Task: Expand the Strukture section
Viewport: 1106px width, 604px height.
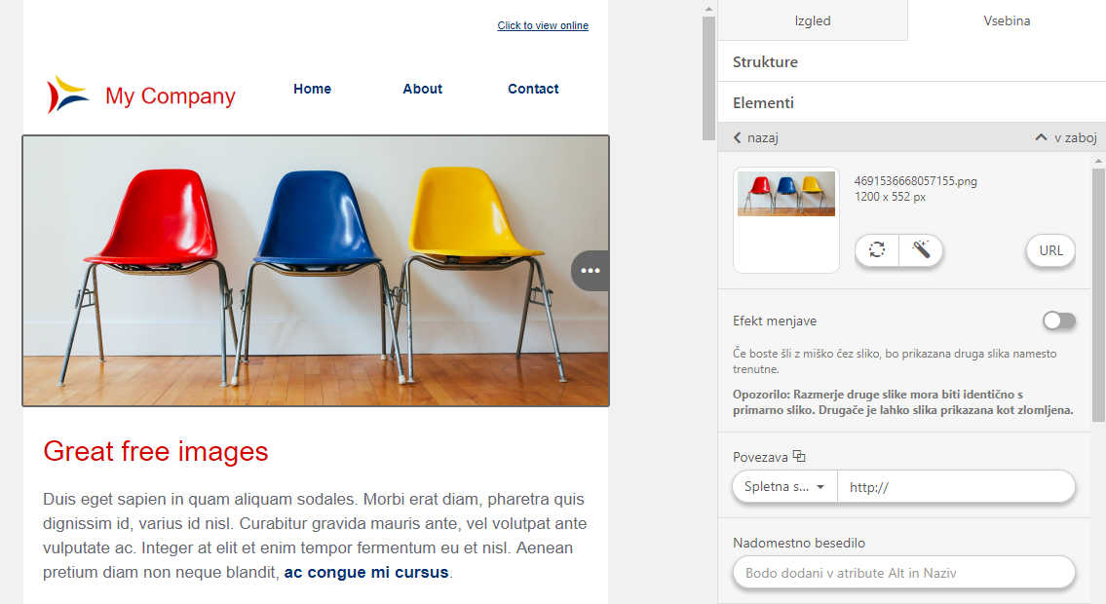Action: click(911, 62)
